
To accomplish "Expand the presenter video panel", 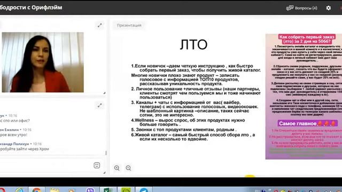I will click(100, 26).
